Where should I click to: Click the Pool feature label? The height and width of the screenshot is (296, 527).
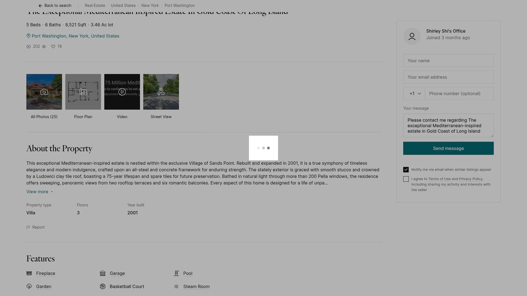pyautogui.click(x=188, y=273)
